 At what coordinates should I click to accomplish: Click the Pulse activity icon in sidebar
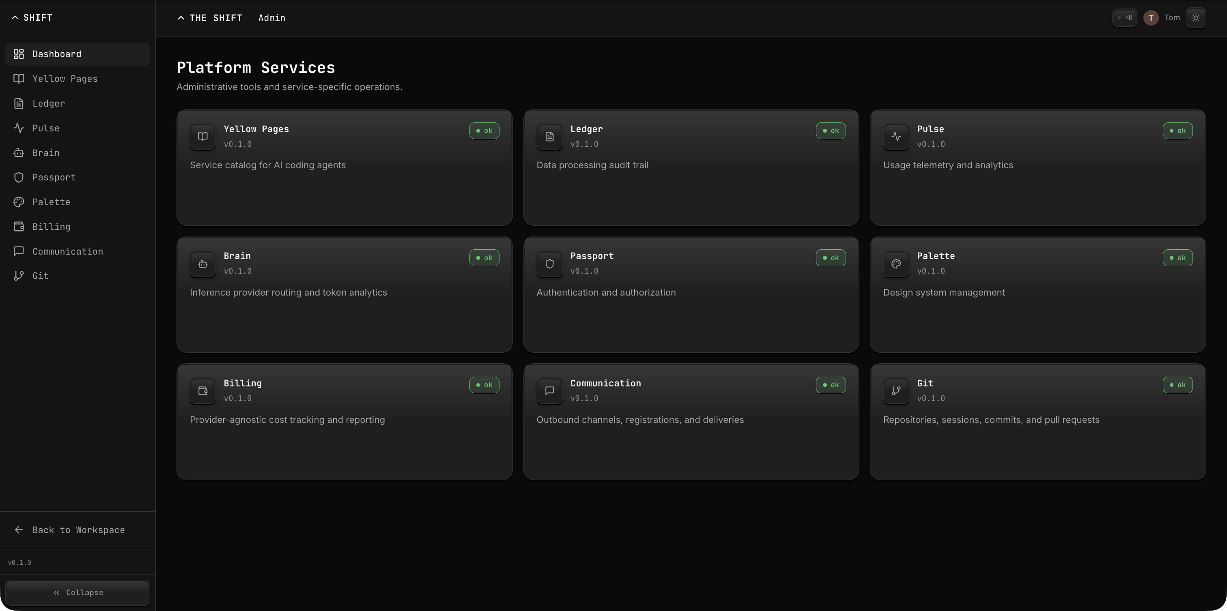19,128
